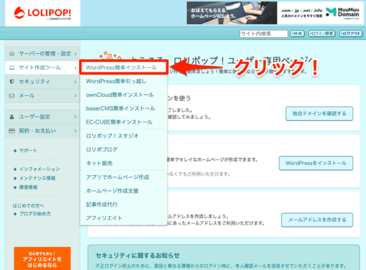Focus the サイト内検索 search field
This screenshot has width=366, height=270.
point(264,34)
